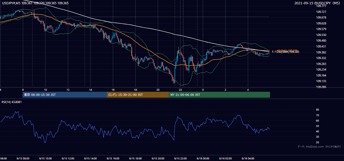Click the 109.628 price axis label
Viewport: 344px width, 161px height.
click(x=321, y=23)
